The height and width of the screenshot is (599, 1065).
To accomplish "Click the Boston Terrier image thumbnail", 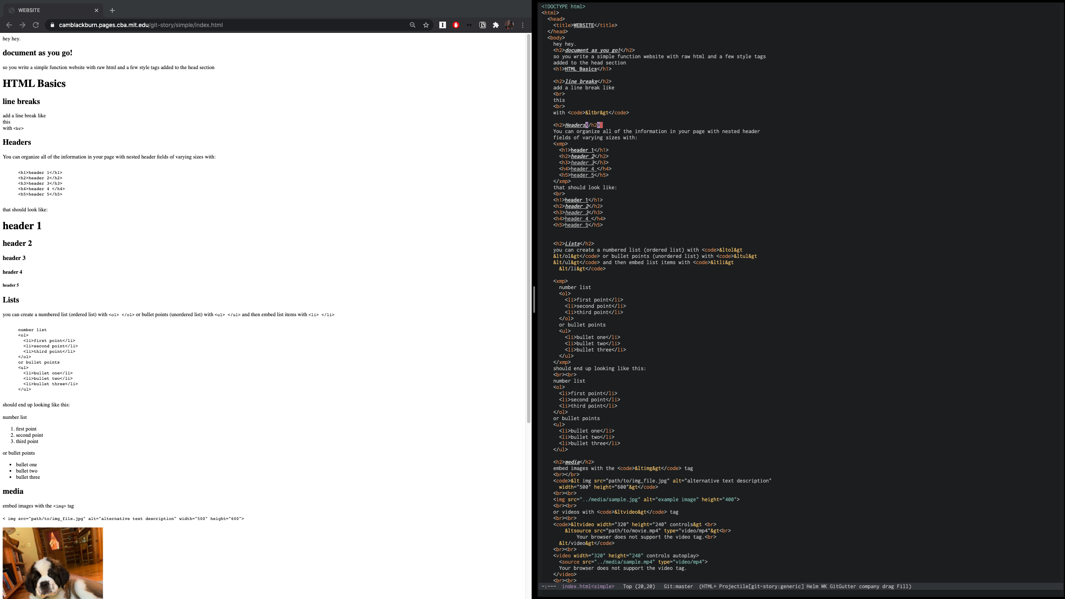I will point(52,563).
